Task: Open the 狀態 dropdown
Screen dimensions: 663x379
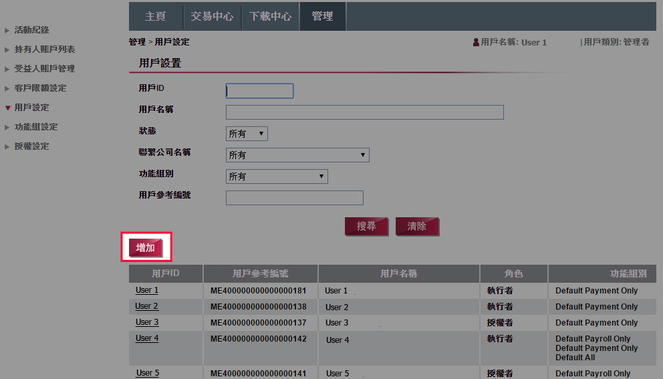Action: 247,134
